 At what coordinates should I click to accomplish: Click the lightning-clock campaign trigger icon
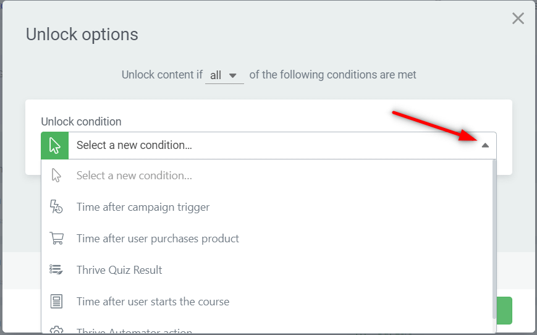(56, 207)
